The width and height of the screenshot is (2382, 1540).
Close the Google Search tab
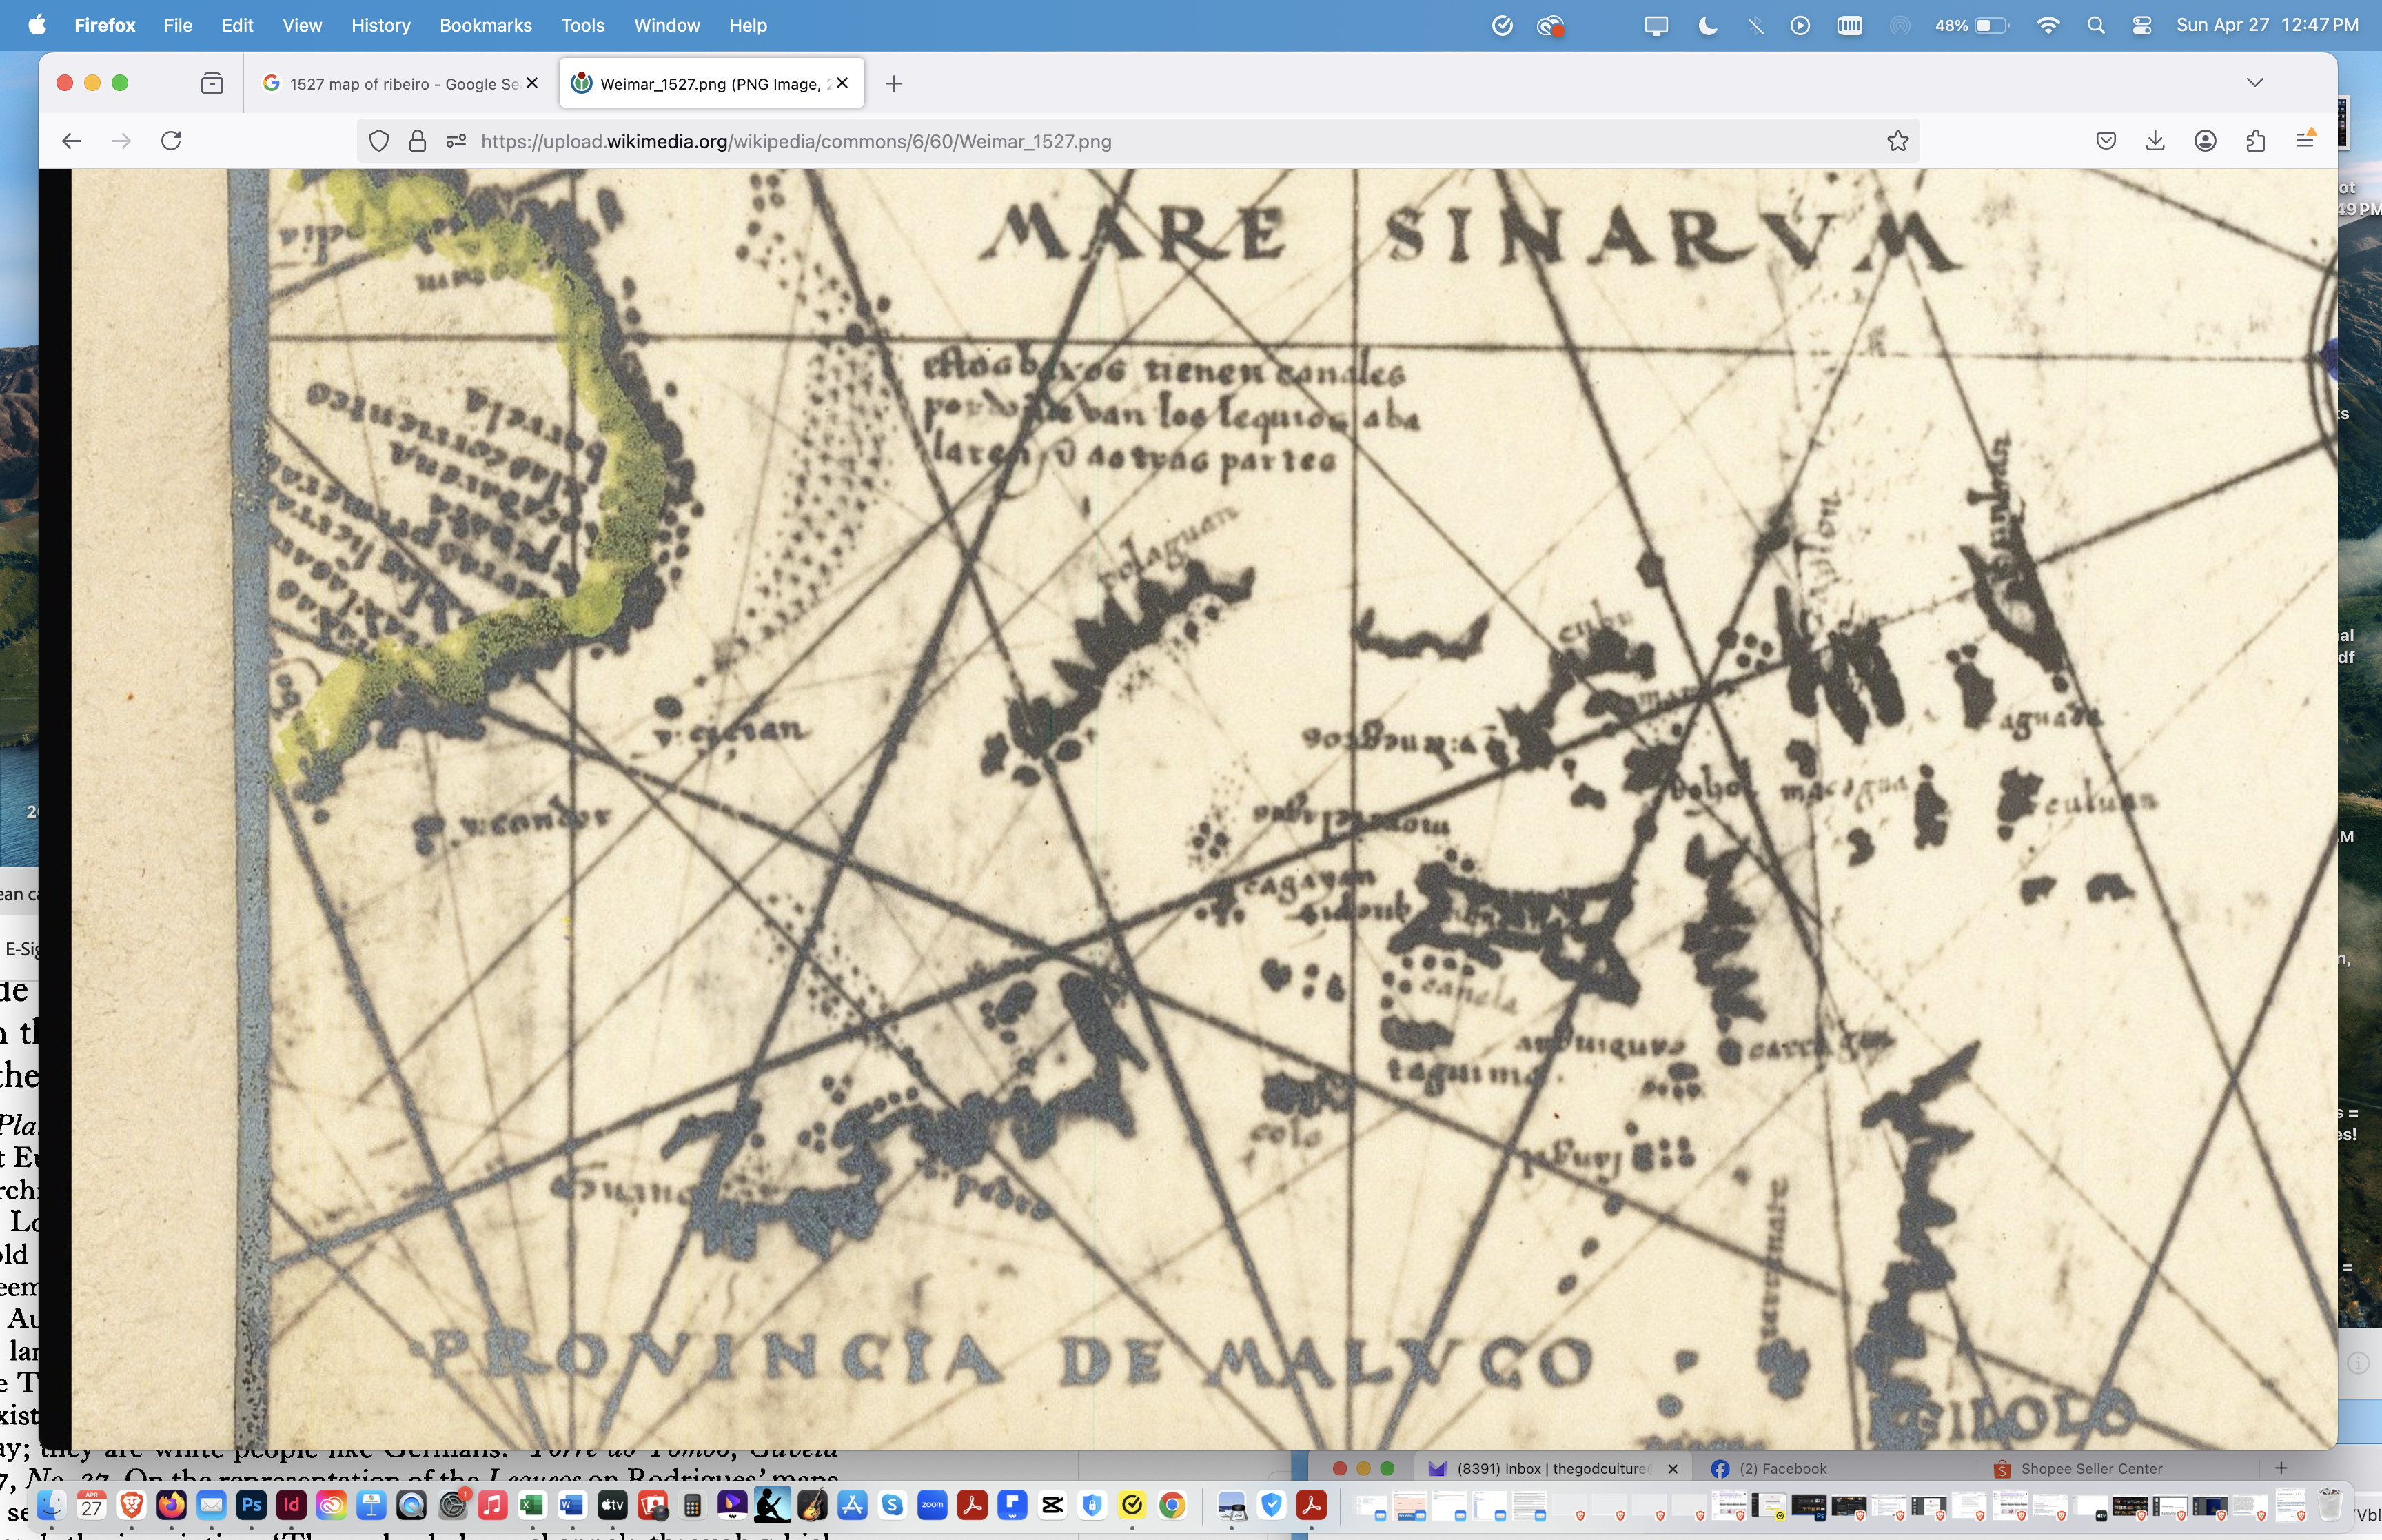pos(533,83)
